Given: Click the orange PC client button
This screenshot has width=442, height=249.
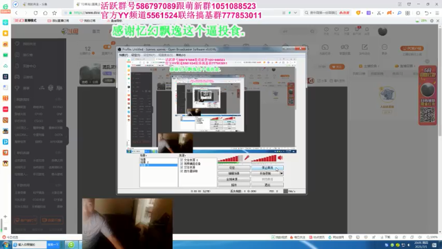Looking at the screenshot, I should pyautogui.click(x=412, y=48).
